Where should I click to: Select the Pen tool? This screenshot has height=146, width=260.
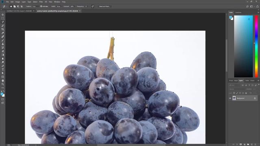coord(3,66)
